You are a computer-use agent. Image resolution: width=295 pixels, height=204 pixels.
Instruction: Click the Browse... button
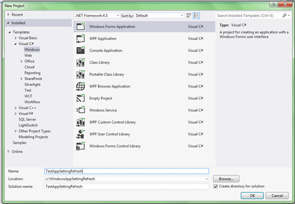click(226, 179)
